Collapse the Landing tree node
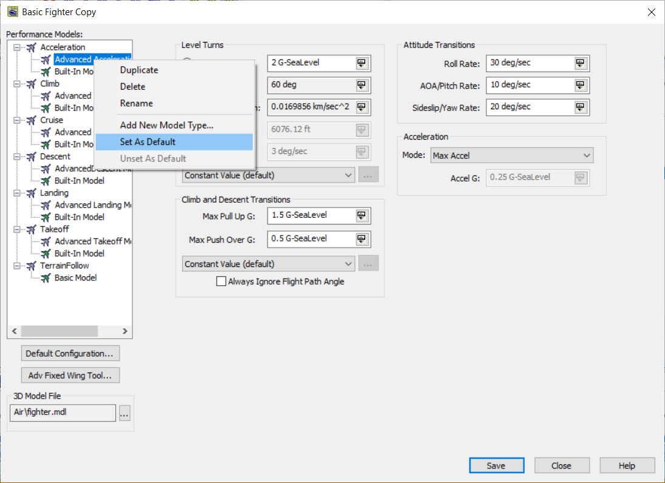Image resolution: width=665 pixels, height=483 pixels. point(16,193)
